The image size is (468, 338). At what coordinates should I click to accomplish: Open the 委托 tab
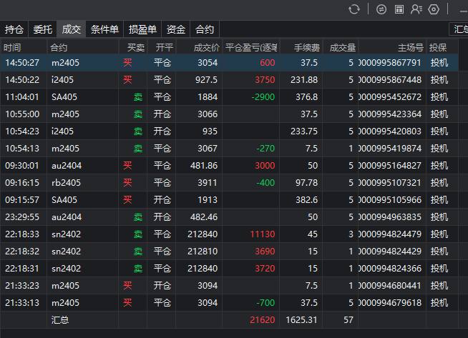[x=43, y=29]
